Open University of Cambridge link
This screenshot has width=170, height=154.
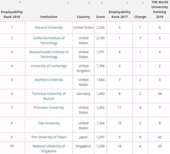[49, 66]
